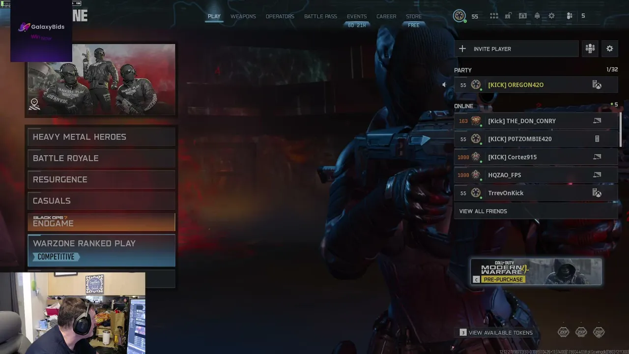Click the rank emblem next to Cortez915
The height and width of the screenshot is (354, 629).
476,157
